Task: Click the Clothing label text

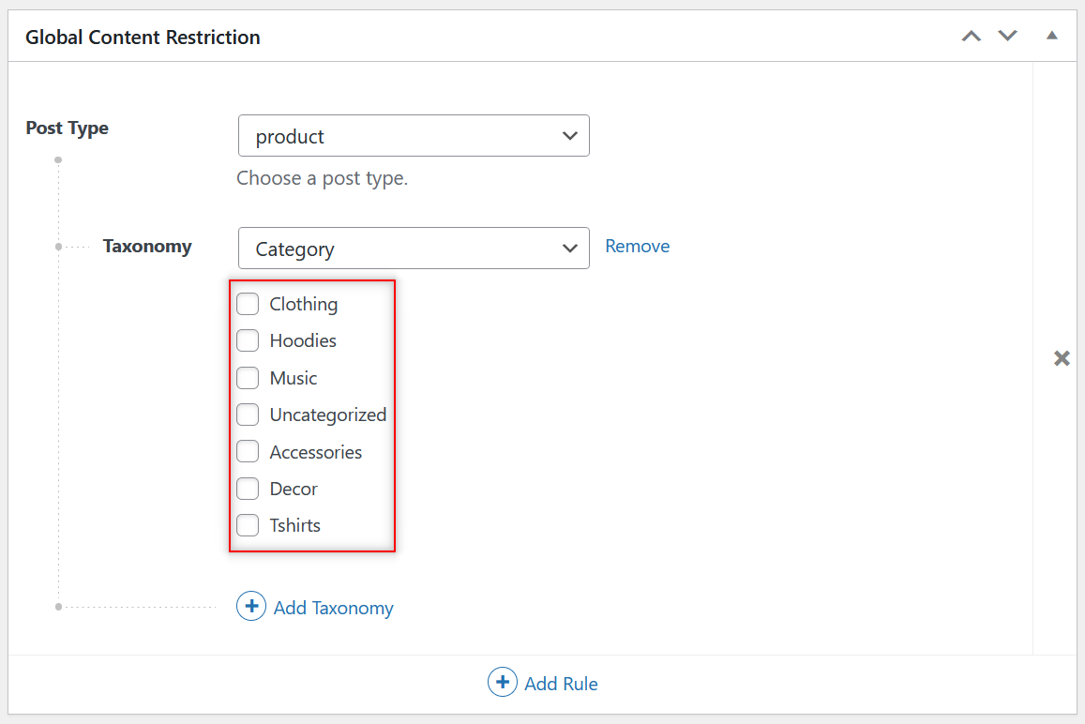Action: coord(304,305)
